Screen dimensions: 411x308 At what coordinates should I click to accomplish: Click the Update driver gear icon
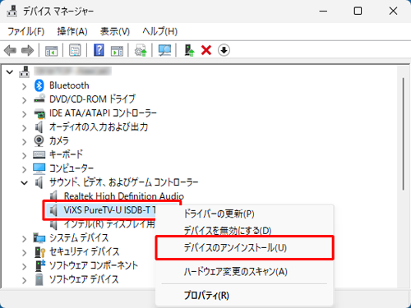pos(141,50)
